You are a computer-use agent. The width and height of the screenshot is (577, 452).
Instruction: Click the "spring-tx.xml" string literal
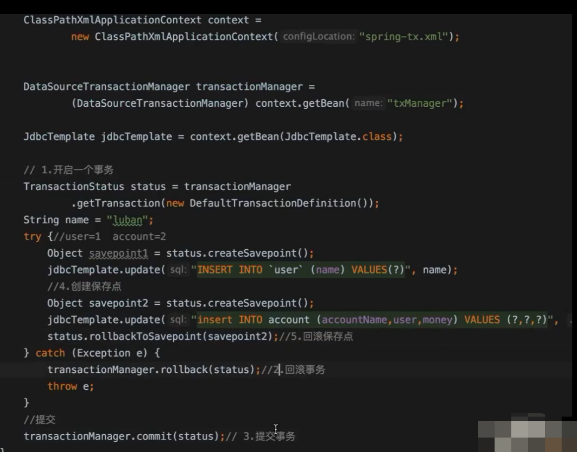(403, 36)
